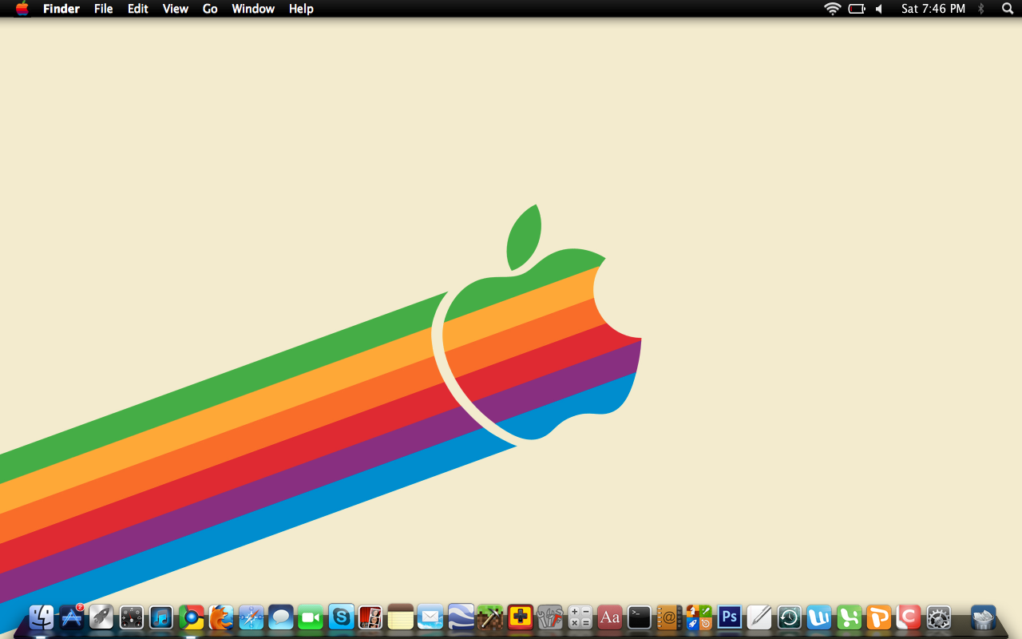The image size is (1022, 639).
Task: Launch blue W writer app icon
Action: coord(819,617)
